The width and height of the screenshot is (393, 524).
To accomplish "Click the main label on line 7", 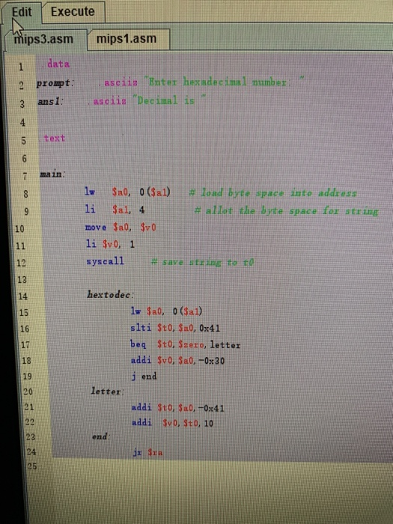I will click(x=52, y=174).
